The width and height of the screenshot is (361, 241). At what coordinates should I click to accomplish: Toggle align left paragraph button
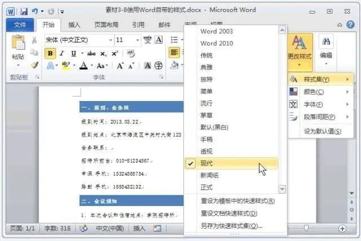click(174, 52)
